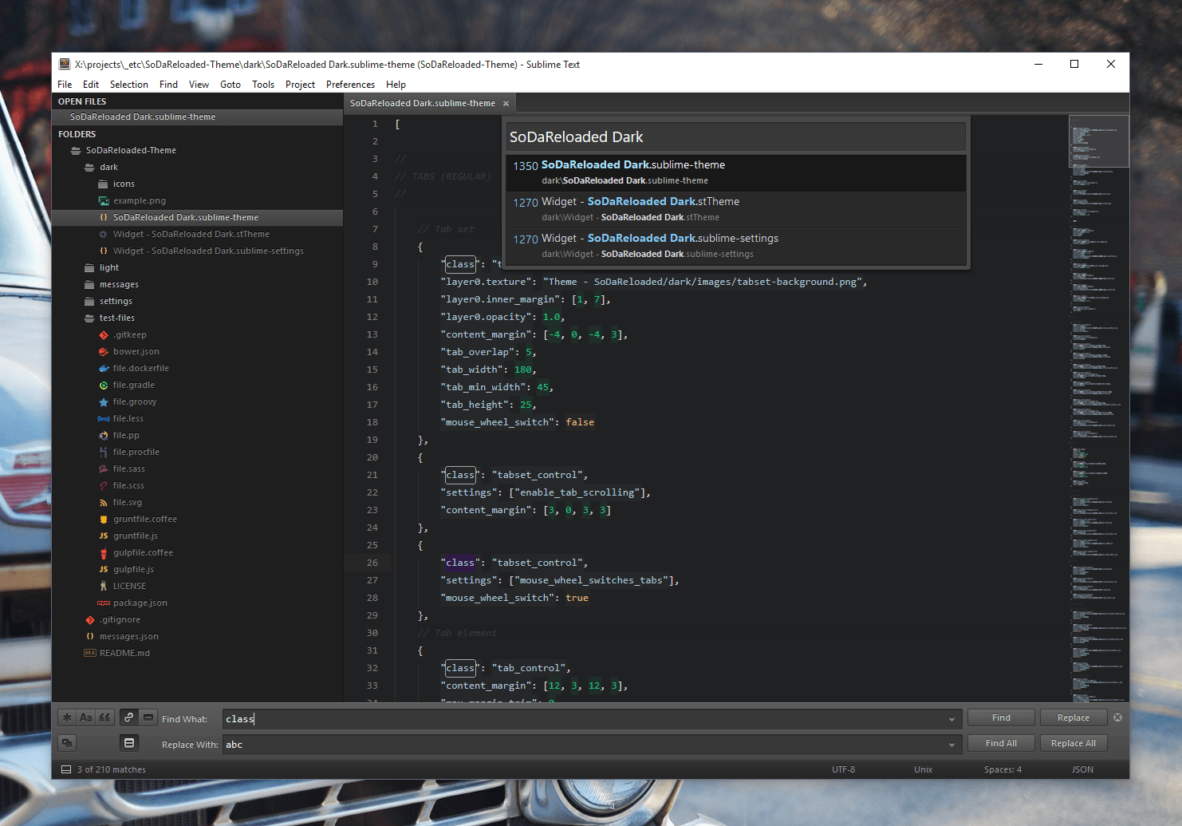Click JSON syntax selector in status bar
The height and width of the screenshot is (826, 1182).
[1082, 769]
